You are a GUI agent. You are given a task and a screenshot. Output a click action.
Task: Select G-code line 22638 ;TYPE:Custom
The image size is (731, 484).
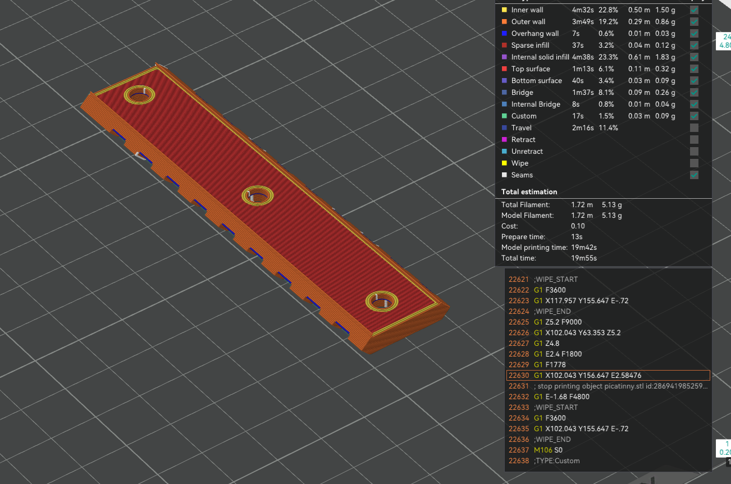click(x=608, y=461)
